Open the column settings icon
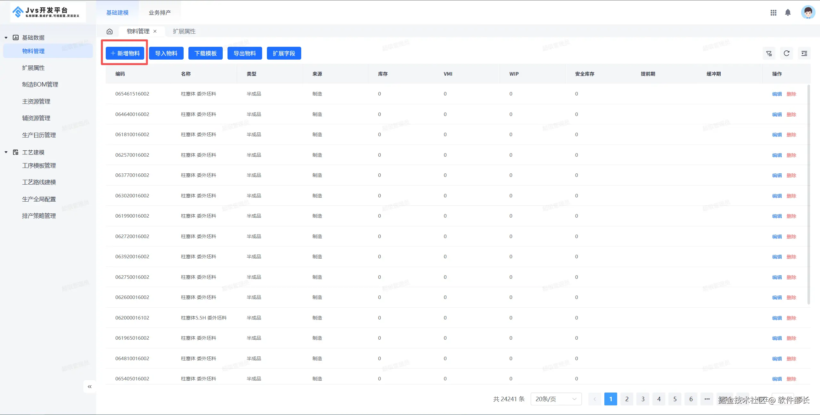This screenshot has height=415, width=820. [x=804, y=54]
